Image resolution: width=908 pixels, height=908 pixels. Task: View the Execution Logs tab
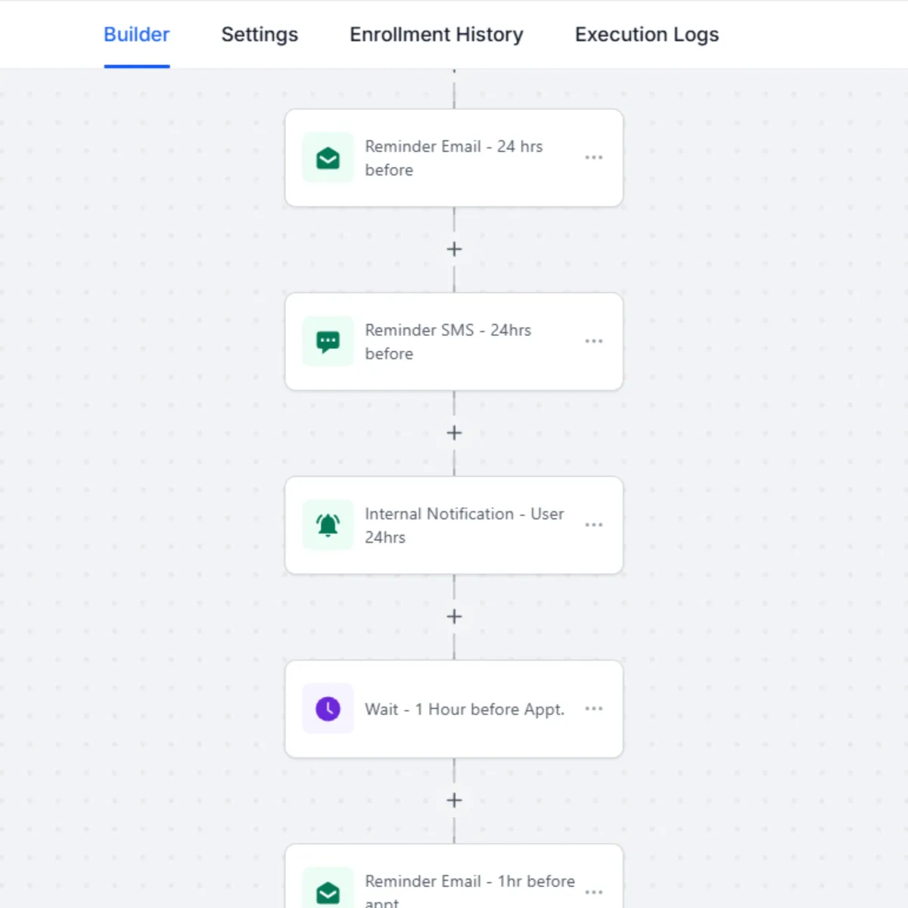coord(646,35)
